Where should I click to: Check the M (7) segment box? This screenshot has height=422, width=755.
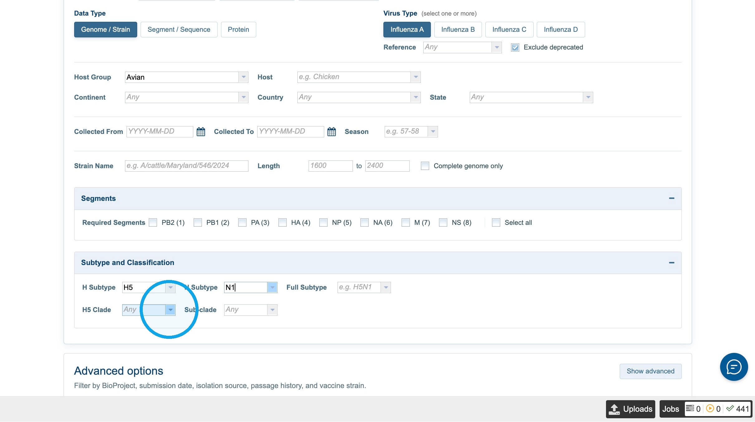click(x=406, y=223)
